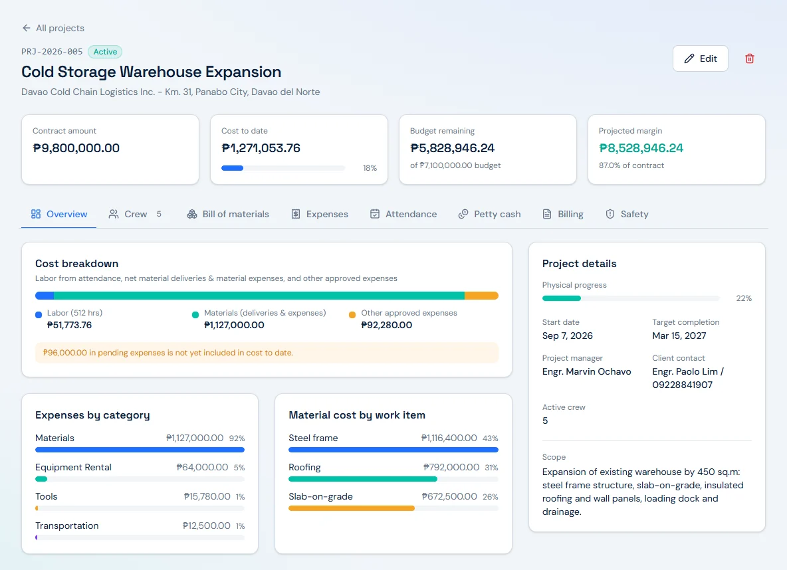
Task: Click the Labor amount ₱51,773.76
Action: coord(69,325)
